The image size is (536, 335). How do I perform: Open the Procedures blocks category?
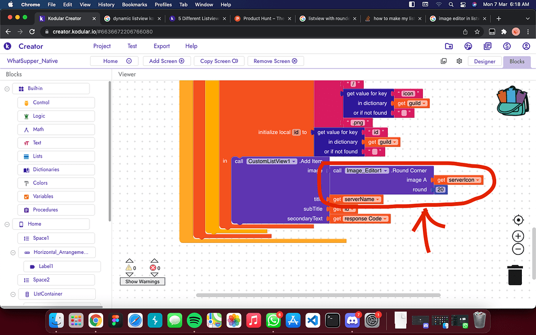pos(56,210)
